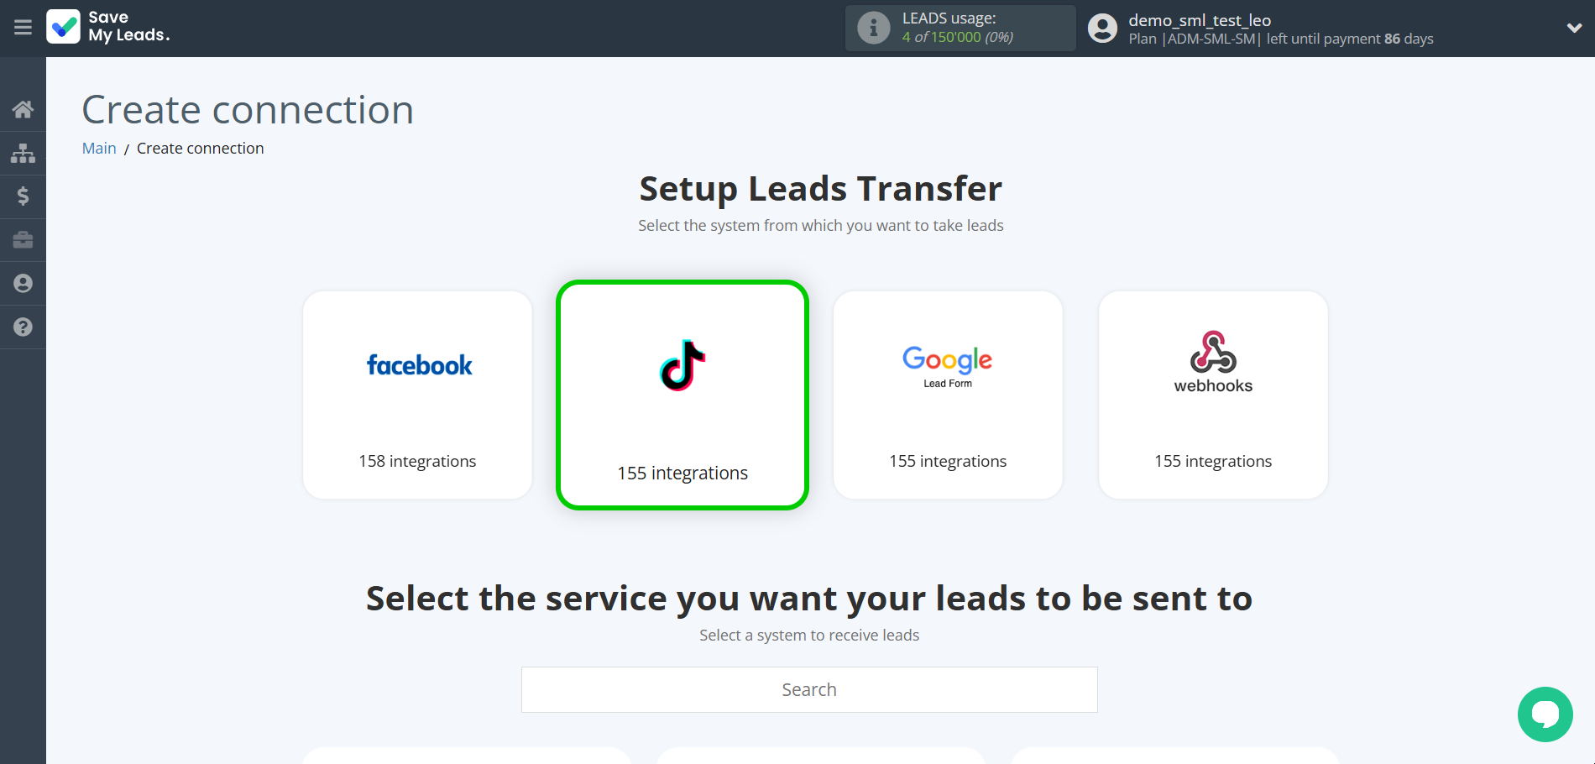Click the SaveMyLeads logo
The width and height of the screenshot is (1595, 764).
point(107,27)
